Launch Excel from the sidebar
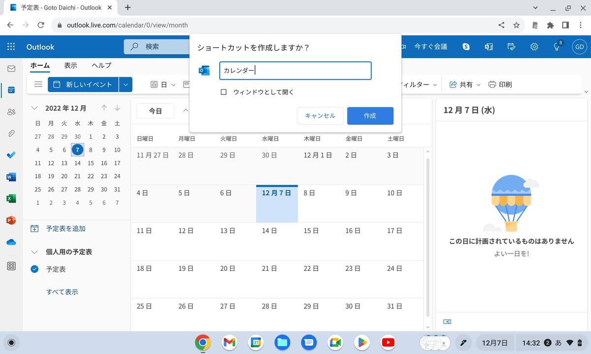Screen dimensions: 591x354 click(11, 199)
